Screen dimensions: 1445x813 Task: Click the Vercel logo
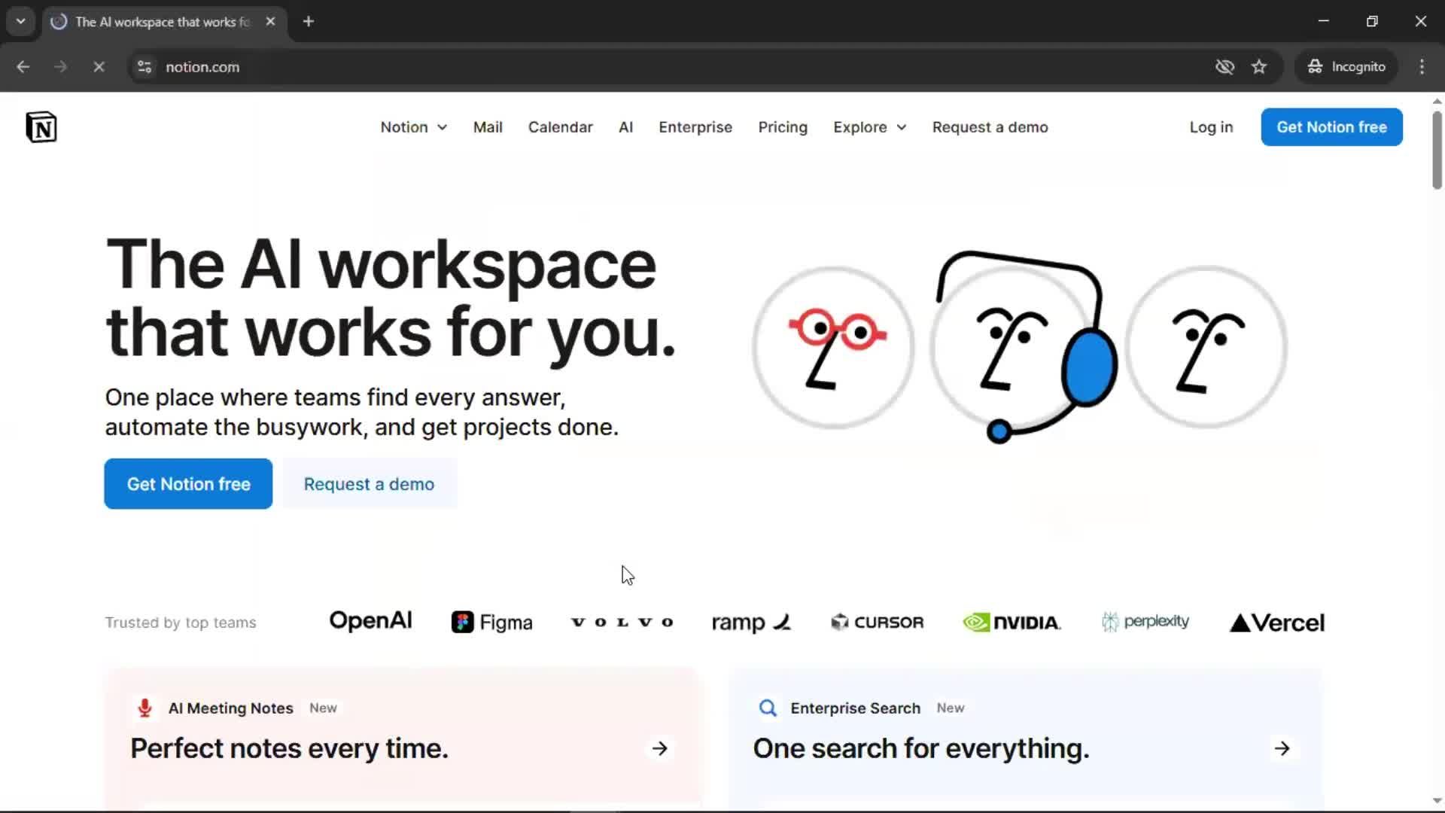click(x=1277, y=623)
